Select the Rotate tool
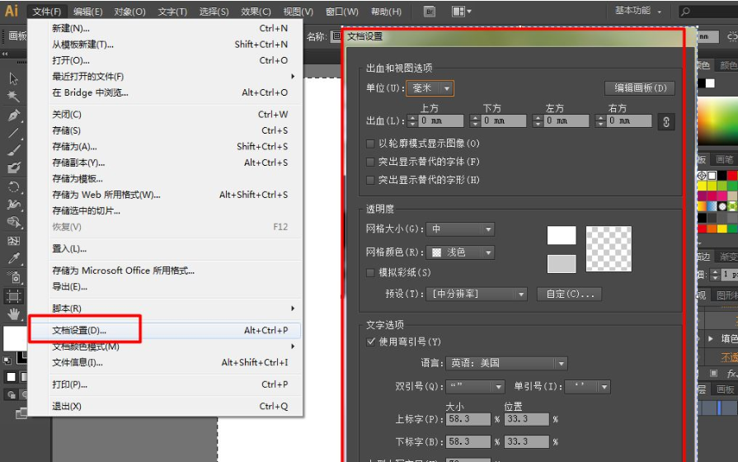Viewport: 738px width, 462px height. (x=13, y=187)
